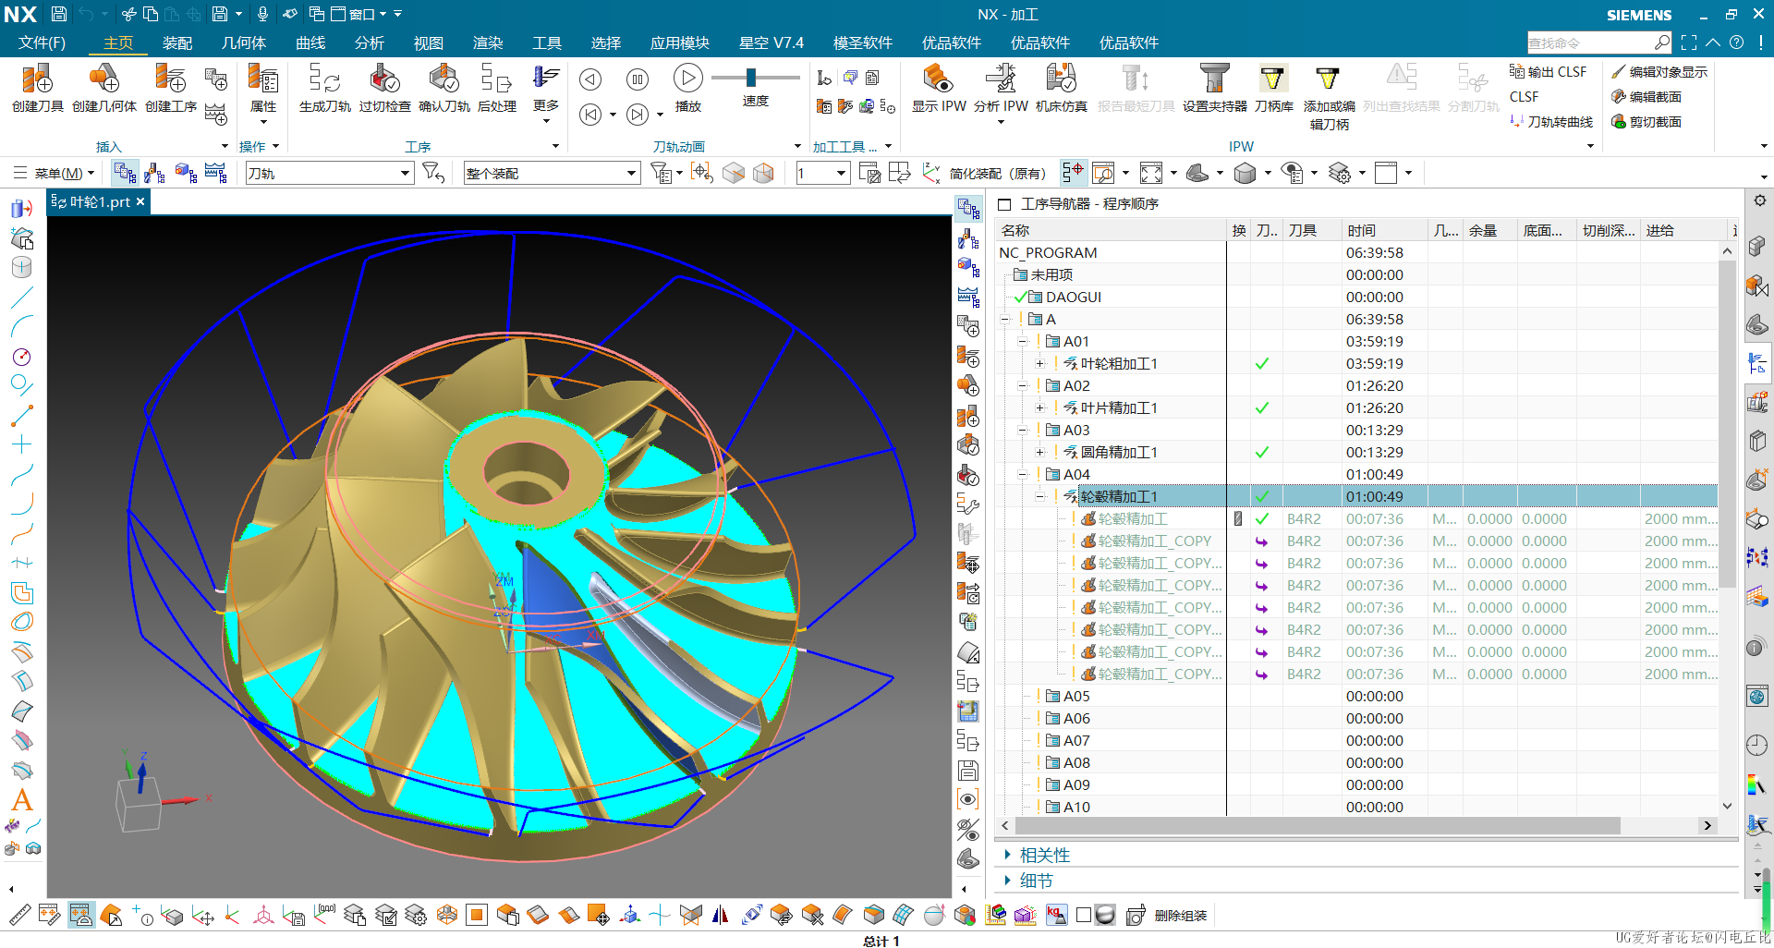Open the 窗口 window dropdown in title bar

click(x=360, y=14)
